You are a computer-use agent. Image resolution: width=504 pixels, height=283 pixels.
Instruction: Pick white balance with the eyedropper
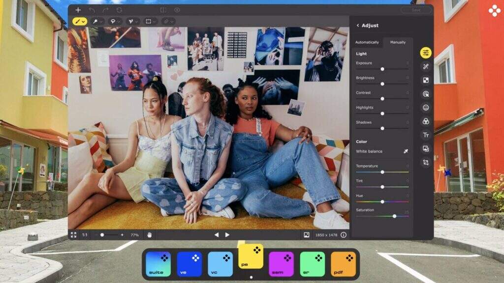[406, 151]
